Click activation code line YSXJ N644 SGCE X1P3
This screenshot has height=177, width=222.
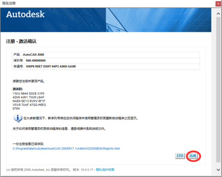pyautogui.click(x=28, y=94)
